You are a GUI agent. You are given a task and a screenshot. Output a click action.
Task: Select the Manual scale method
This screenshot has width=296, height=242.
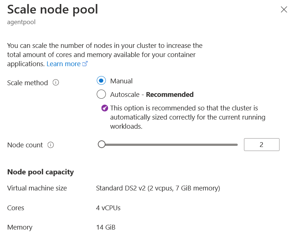101,81
